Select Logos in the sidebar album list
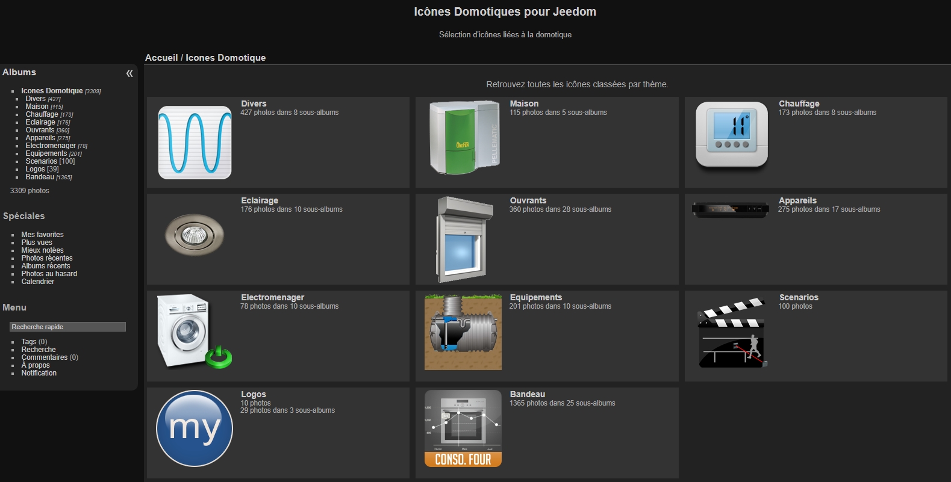The image size is (951, 482). [35, 169]
